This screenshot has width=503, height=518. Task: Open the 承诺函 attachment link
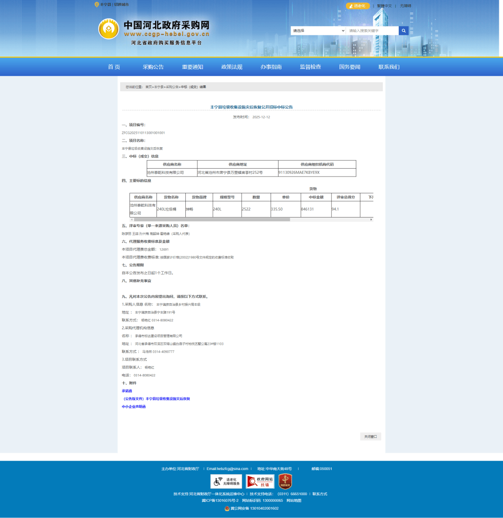coord(127,391)
